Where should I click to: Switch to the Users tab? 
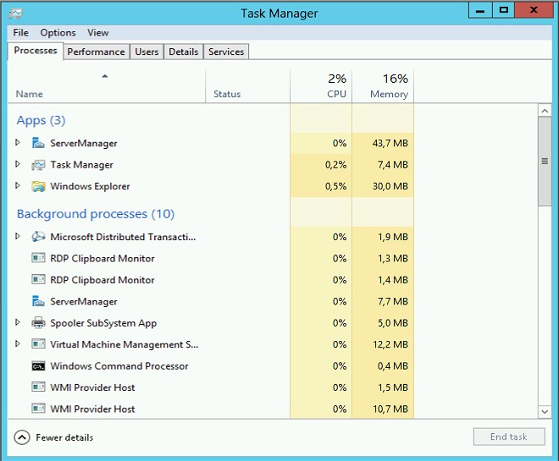click(147, 52)
